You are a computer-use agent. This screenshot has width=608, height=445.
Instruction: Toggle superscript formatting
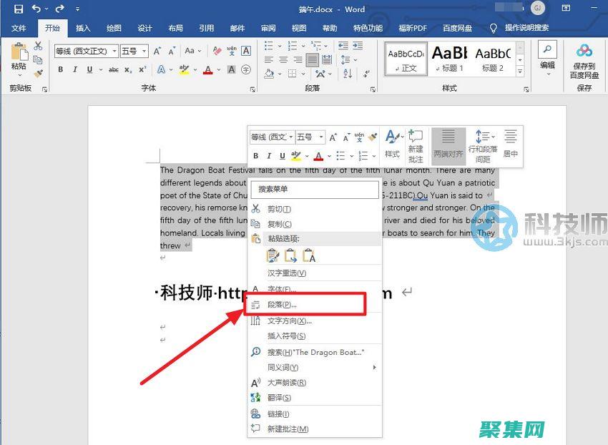[141, 69]
